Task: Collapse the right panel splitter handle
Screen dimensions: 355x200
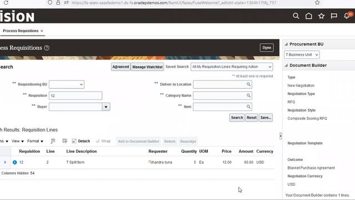Action: (x=281, y=136)
